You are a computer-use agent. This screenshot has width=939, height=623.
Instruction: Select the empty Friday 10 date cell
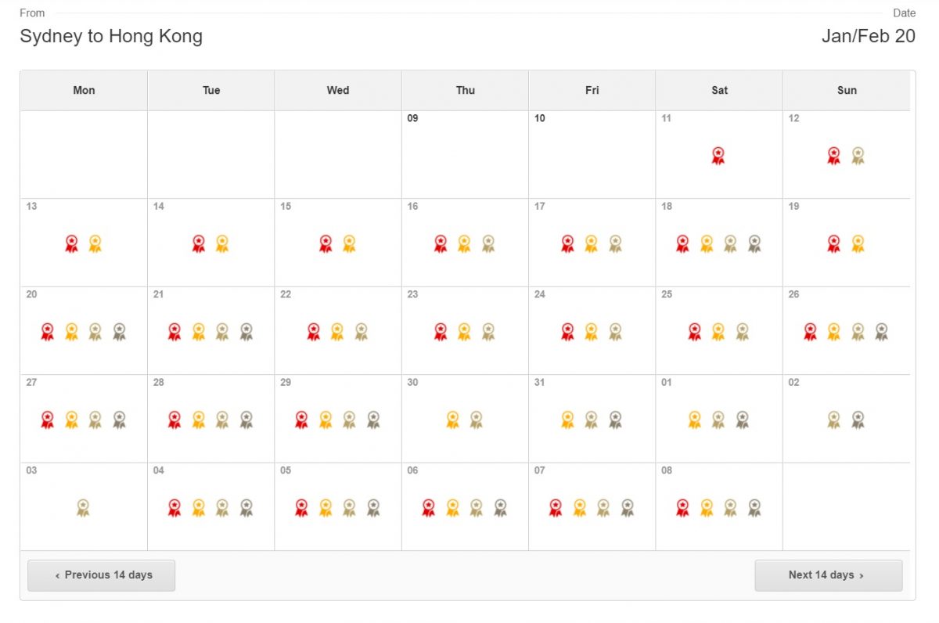tap(592, 154)
